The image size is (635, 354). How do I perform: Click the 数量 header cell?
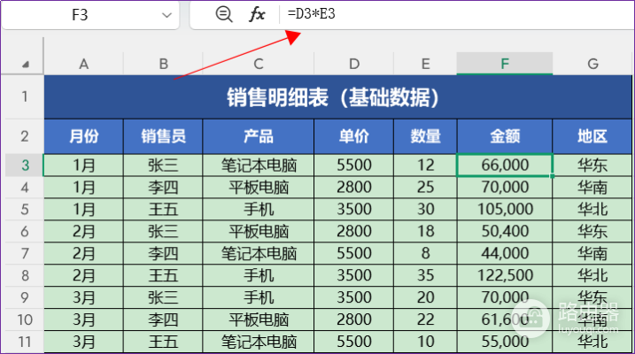click(425, 136)
